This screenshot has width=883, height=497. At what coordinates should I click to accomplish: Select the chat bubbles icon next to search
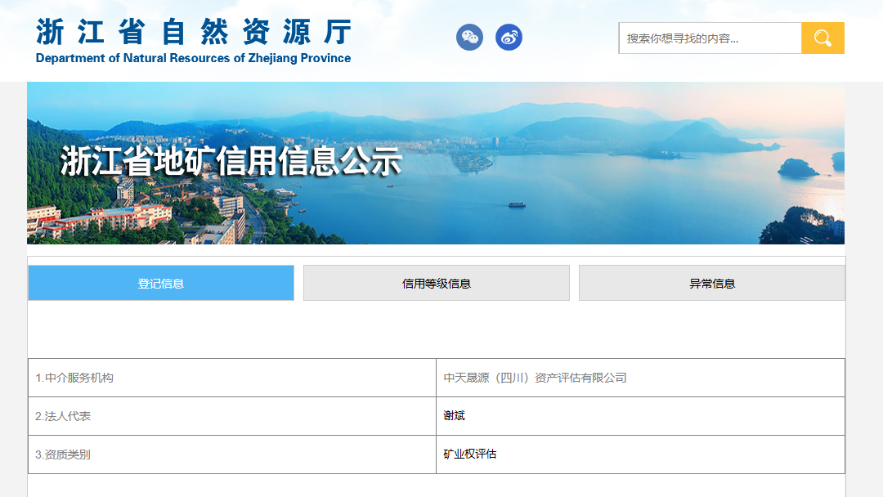click(x=469, y=37)
